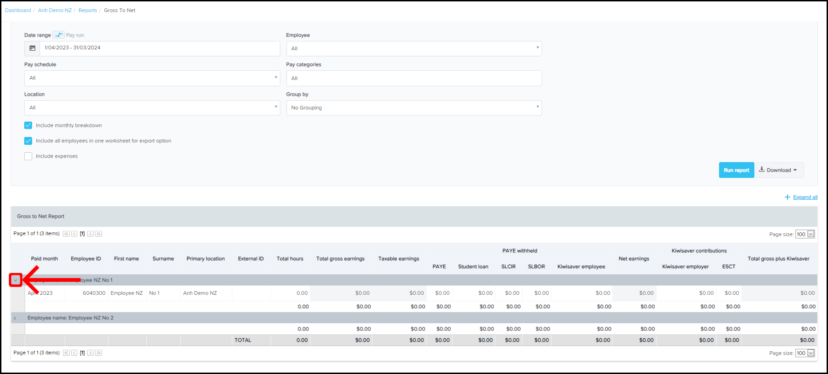Open the Dashboard breadcrumb link

[x=18, y=10]
